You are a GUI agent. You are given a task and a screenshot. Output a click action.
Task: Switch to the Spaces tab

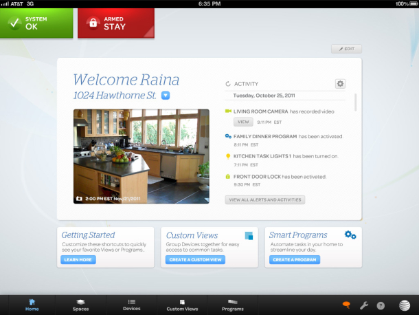click(80, 305)
